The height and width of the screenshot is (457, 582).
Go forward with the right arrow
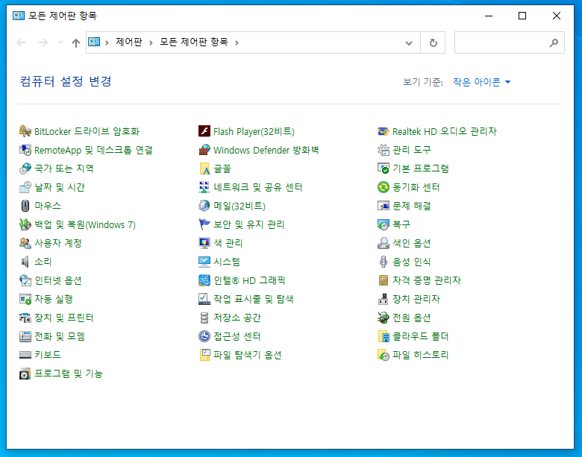pyautogui.click(x=43, y=42)
